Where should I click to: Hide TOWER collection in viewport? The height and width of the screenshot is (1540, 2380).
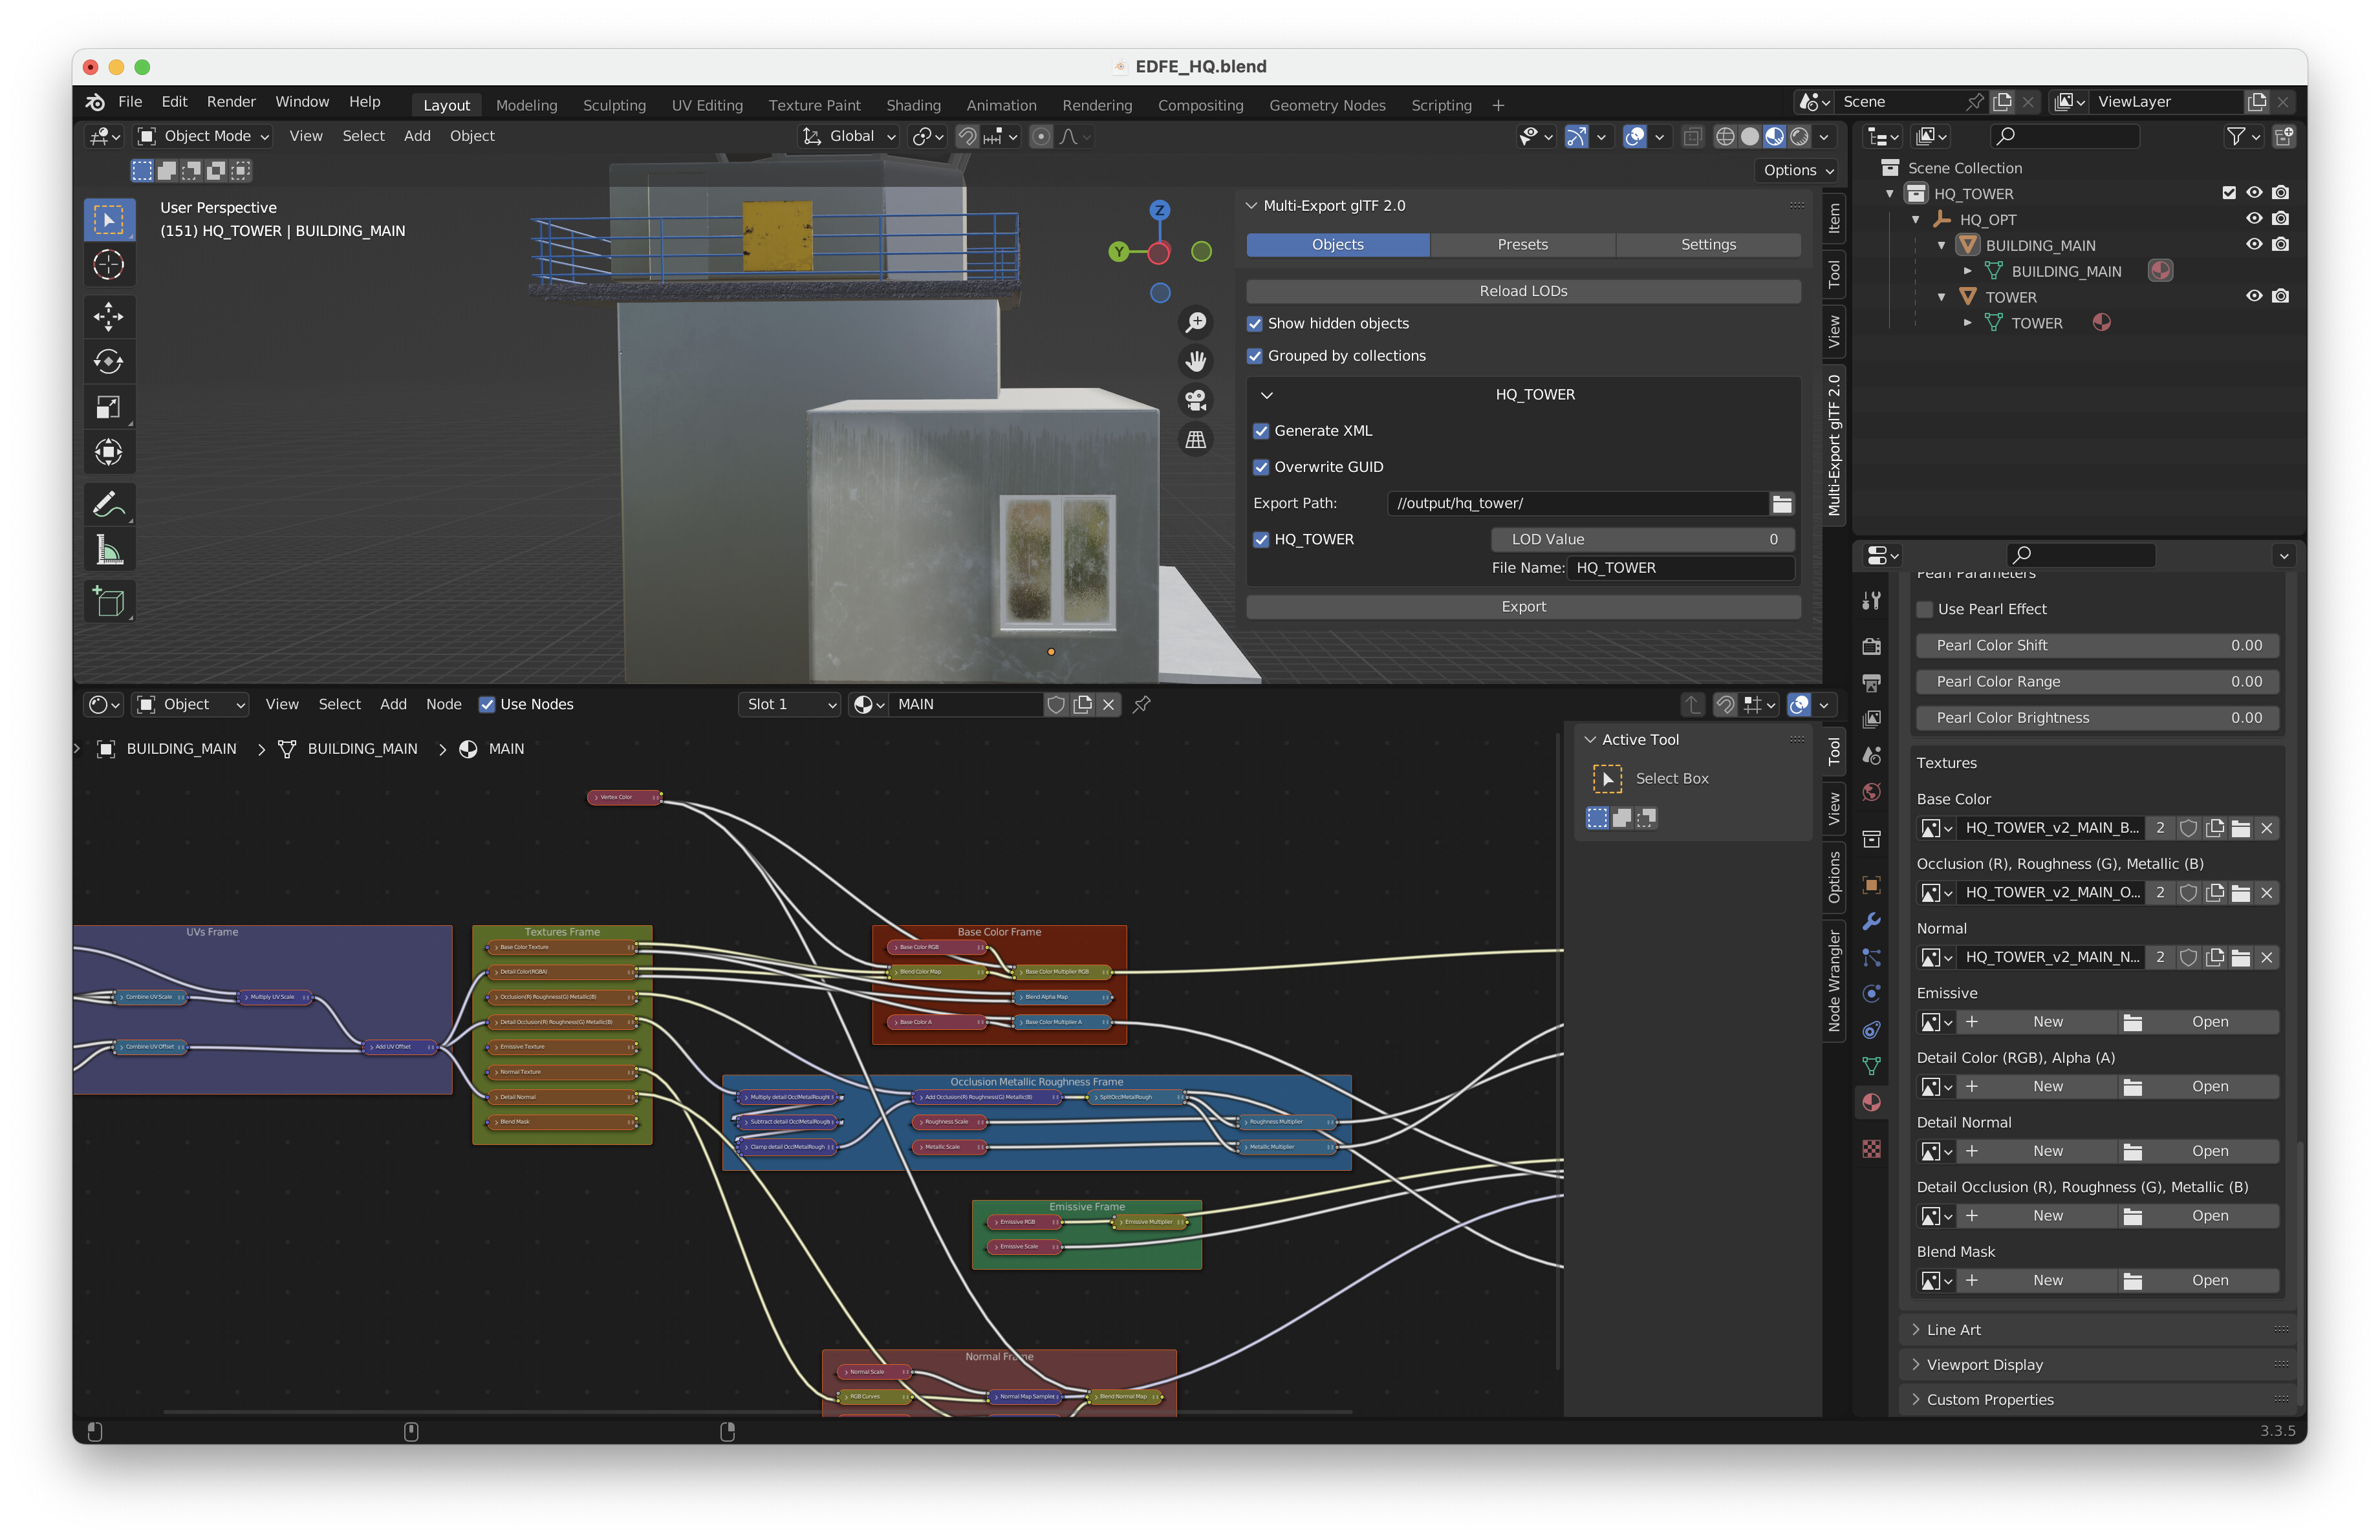tap(2254, 297)
